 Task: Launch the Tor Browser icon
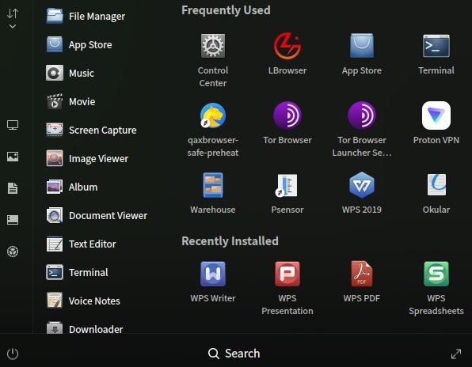[287, 115]
